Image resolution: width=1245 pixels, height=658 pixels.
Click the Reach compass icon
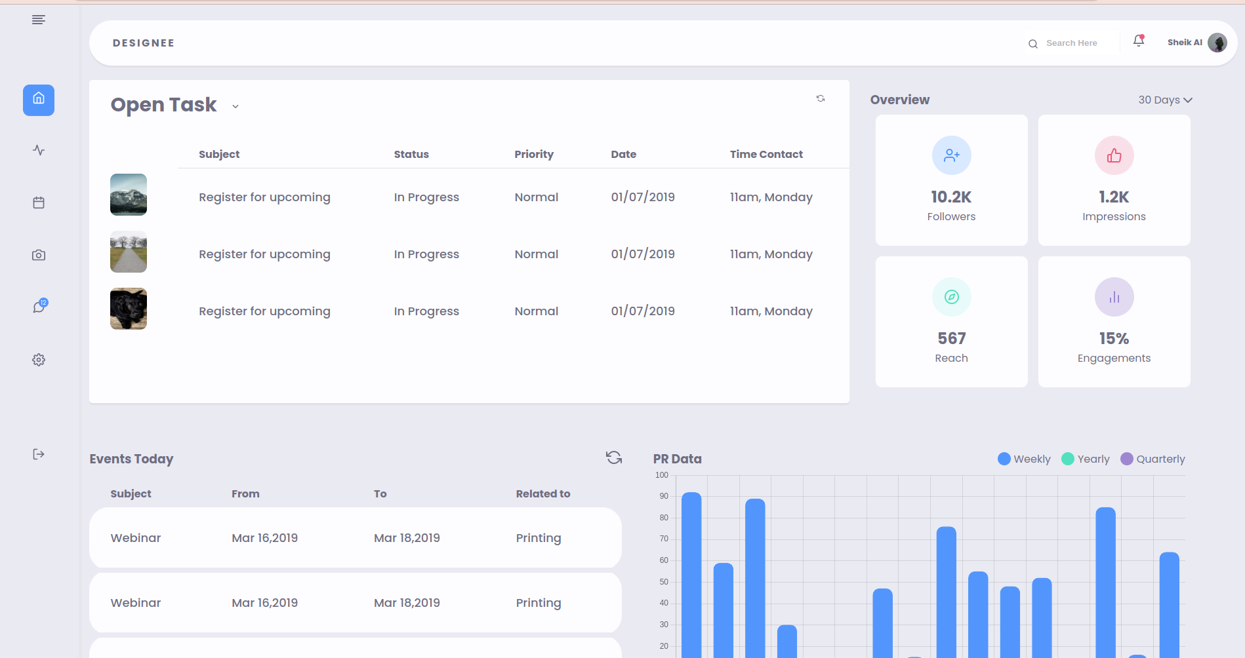click(x=951, y=297)
